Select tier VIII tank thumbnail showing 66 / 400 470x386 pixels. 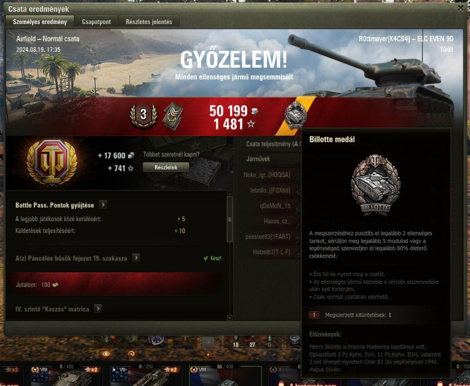[x=226, y=376]
